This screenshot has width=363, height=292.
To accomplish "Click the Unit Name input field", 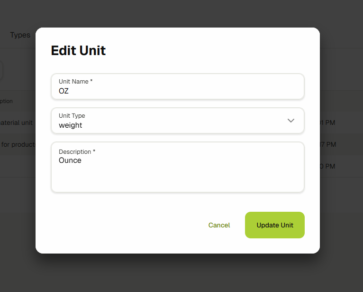I will pos(177,87).
